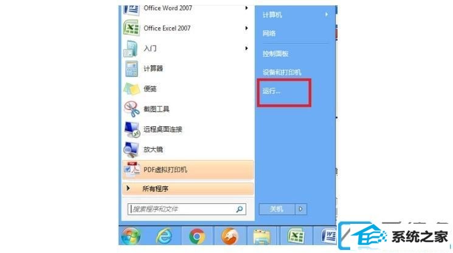The height and width of the screenshot is (253, 453).
Task: Show All Programs (所有程序)
Action: 188,189
